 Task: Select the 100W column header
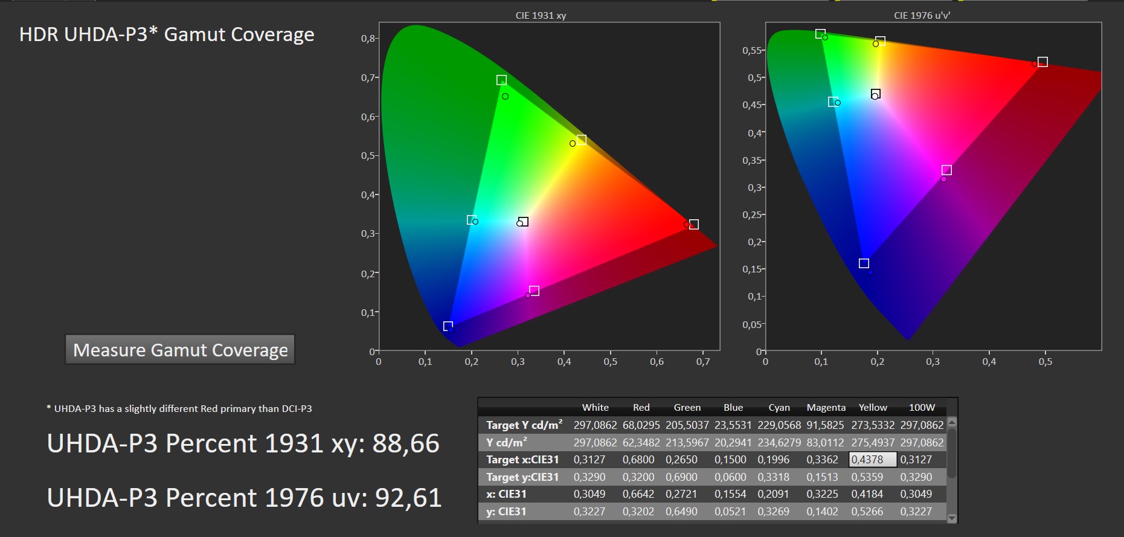click(922, 408)
